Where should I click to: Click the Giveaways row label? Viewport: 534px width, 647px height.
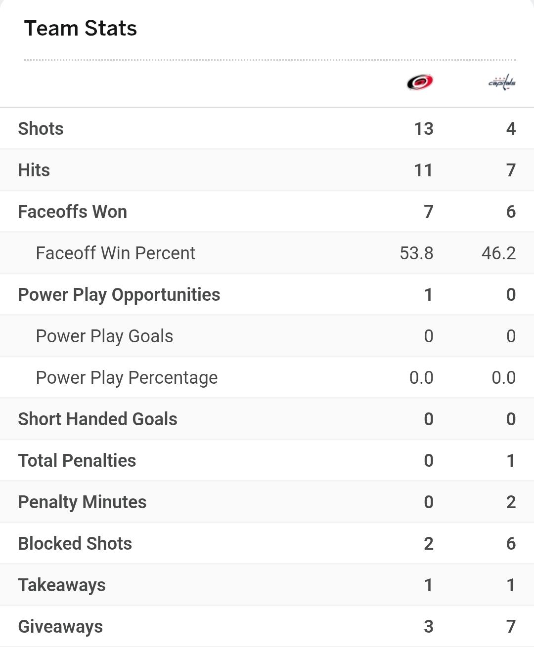(61, 627)
